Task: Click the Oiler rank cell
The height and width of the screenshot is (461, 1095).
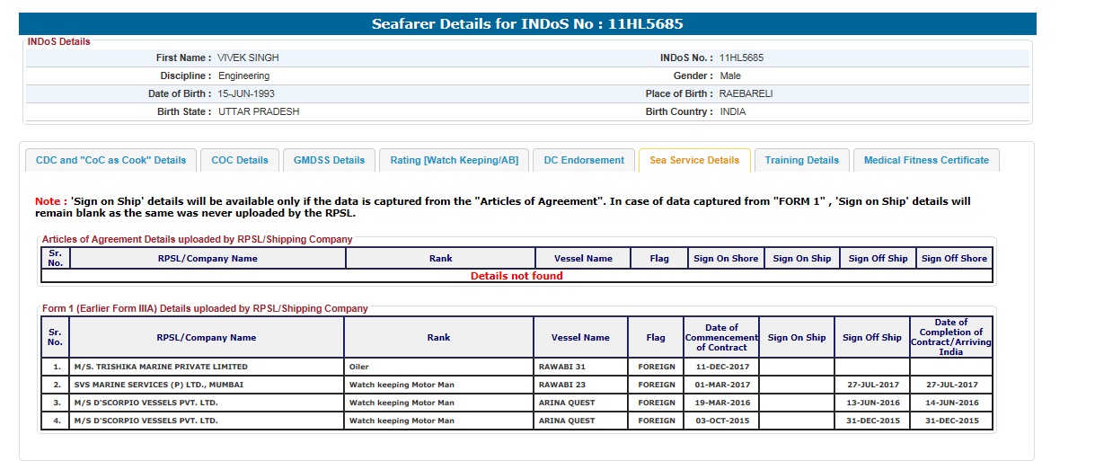Action: (359, 367)
